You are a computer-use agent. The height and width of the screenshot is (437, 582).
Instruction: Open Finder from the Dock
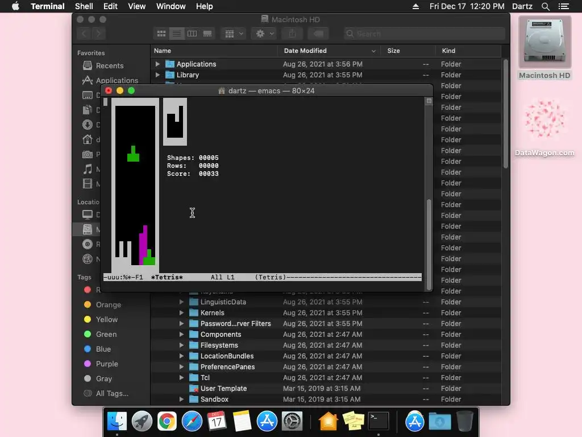[x=117, y=421]
